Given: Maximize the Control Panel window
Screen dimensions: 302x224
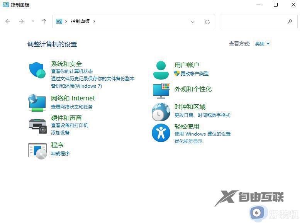Looking at the screenshot, I should [x=276, y=5].
